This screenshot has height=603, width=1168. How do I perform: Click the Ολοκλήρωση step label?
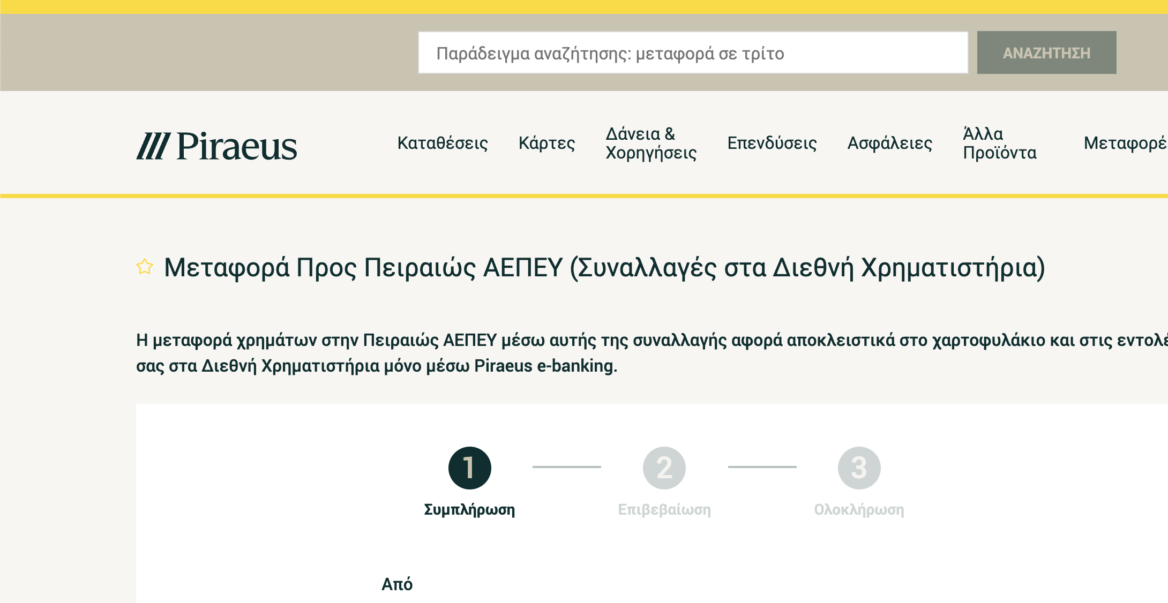(859, 509)
